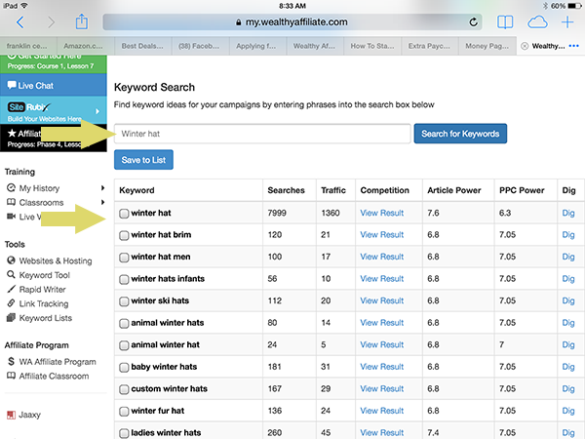Open View Result for custom winter hats
This screenshot has height=439, width=585.
(381, 388)
